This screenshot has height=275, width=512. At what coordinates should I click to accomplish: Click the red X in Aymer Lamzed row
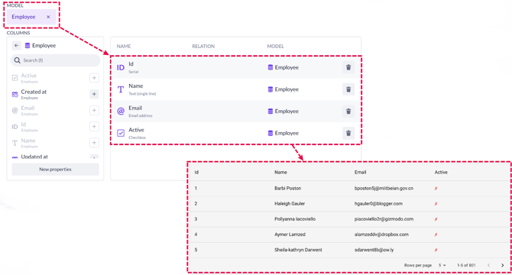pos(436,235)
